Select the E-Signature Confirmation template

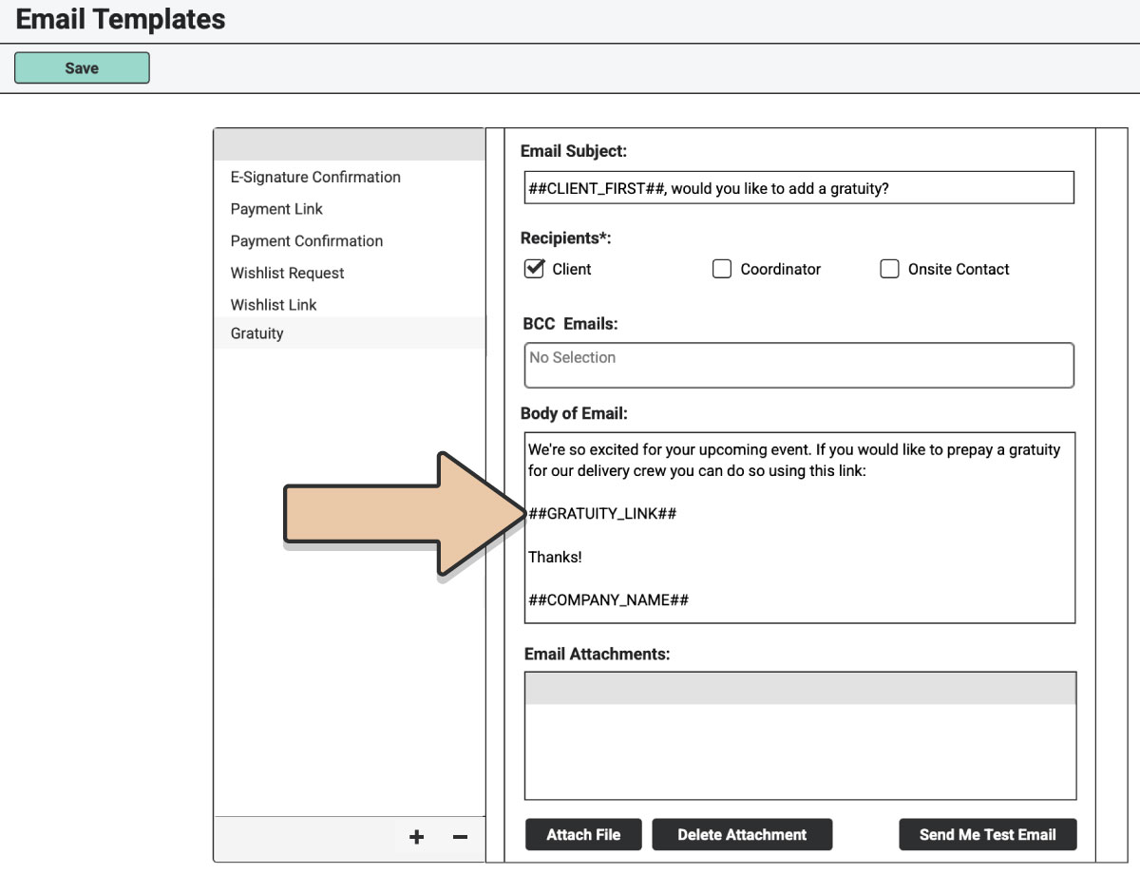click(x=315, y=177)
